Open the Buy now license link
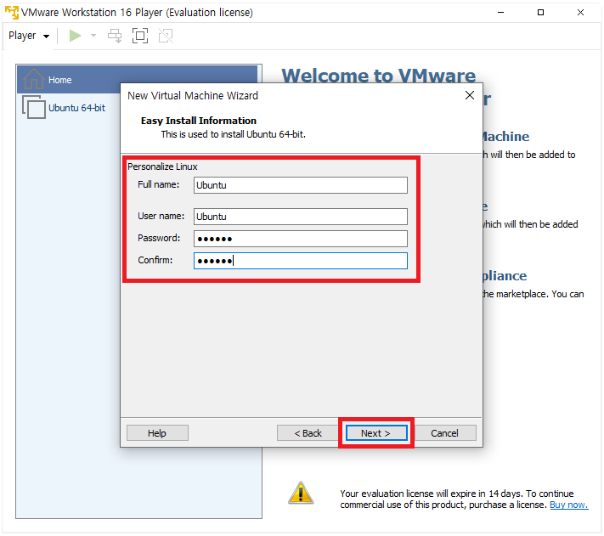 click(568, 505)
